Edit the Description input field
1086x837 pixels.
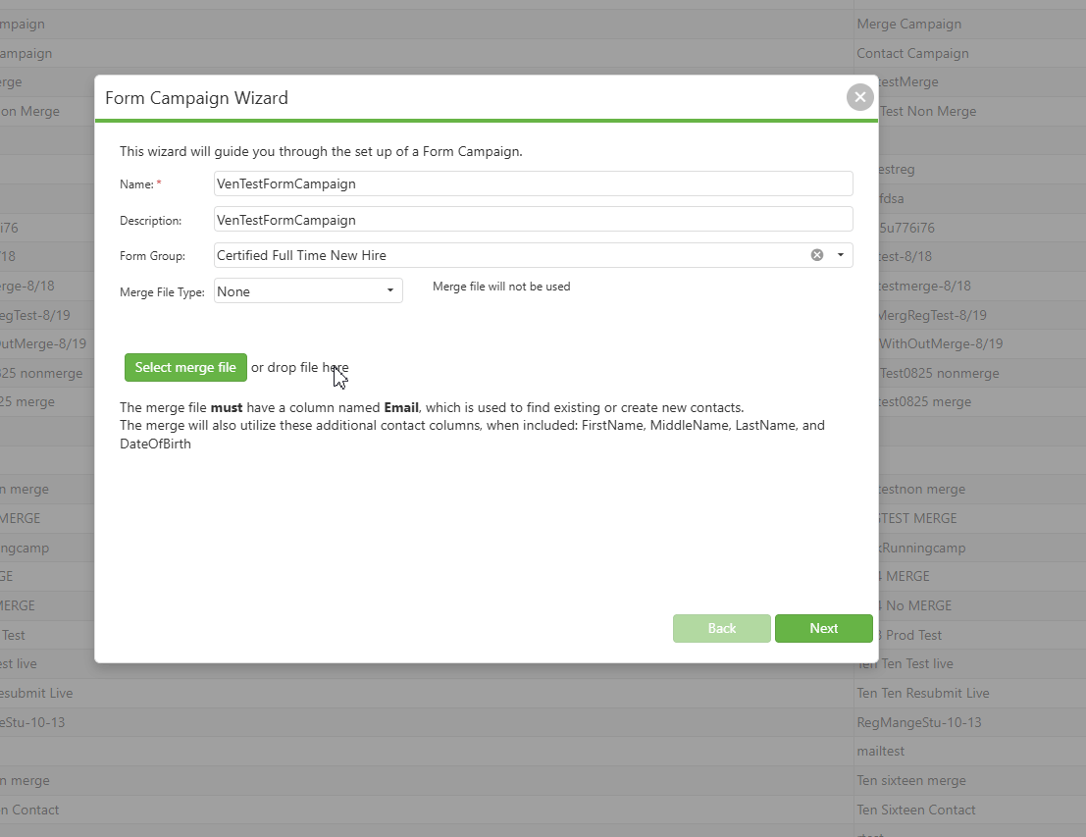point(534,220)
